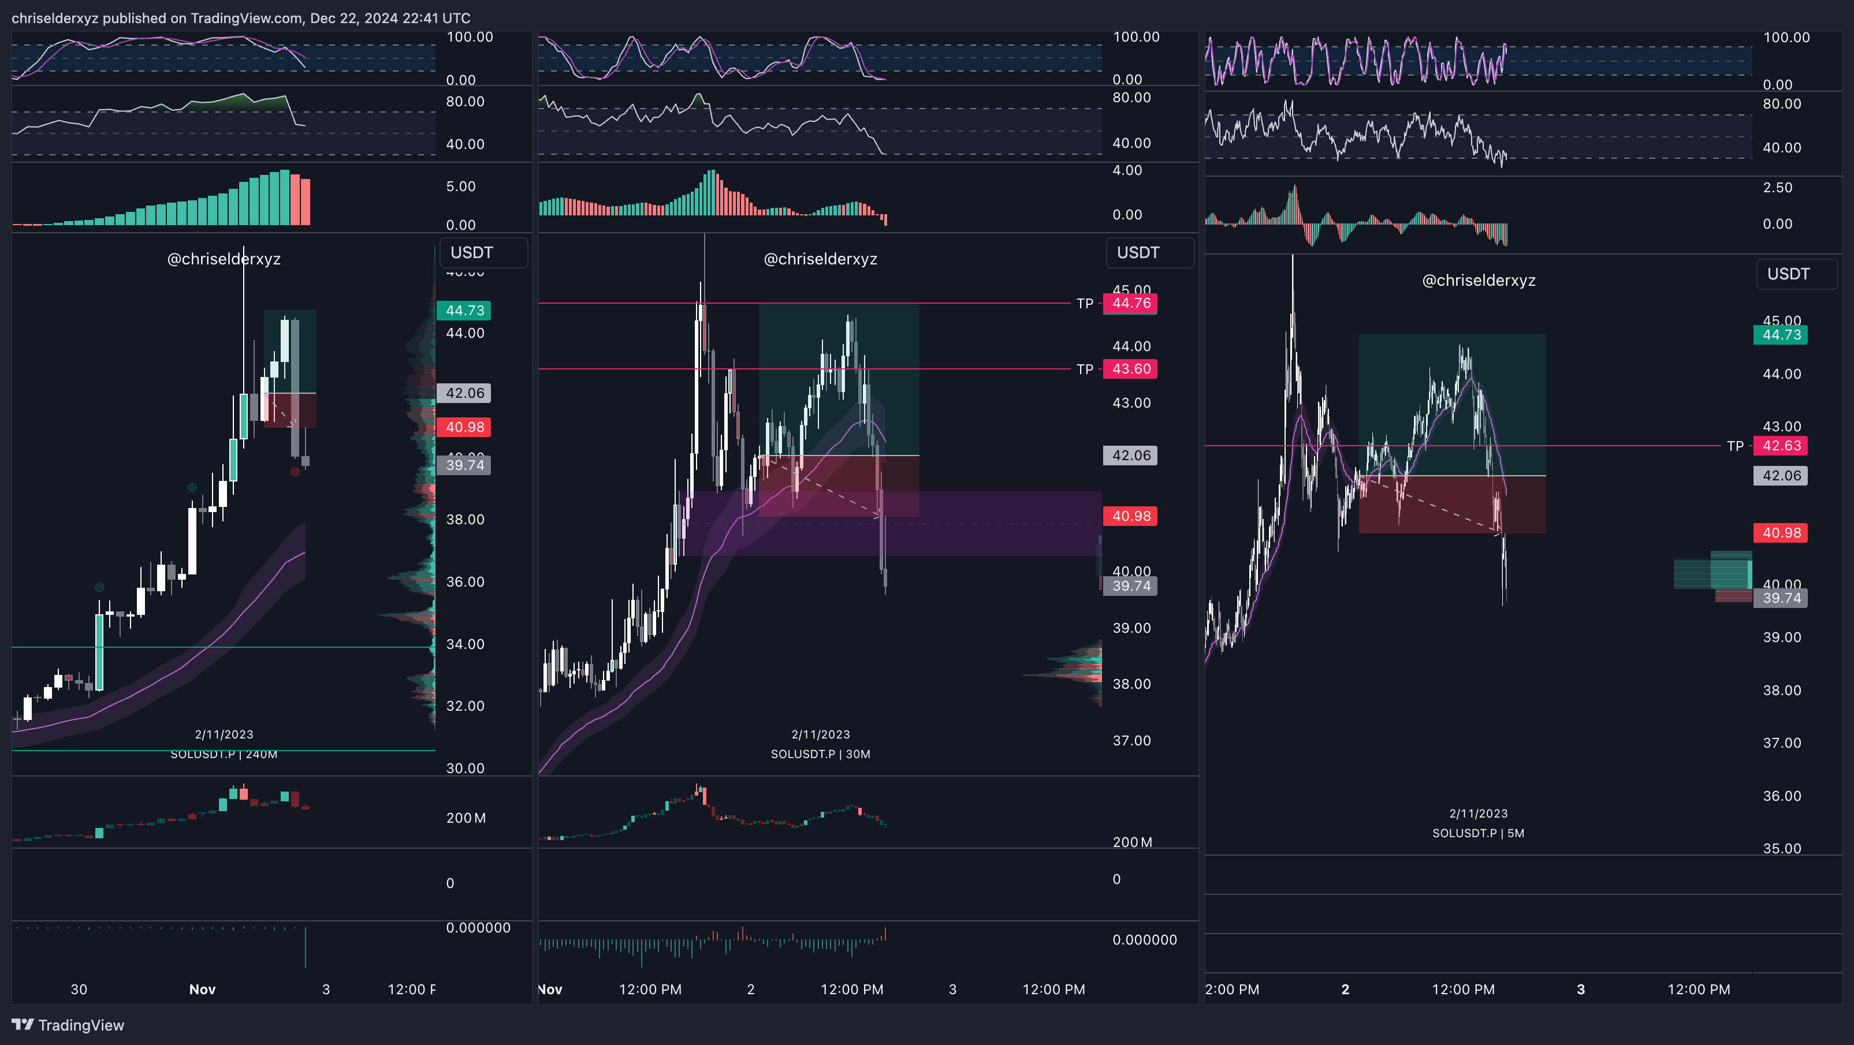Click the lowest green dot marker on 240M chart
1854x1045 pixels.
tap(99, 588)
